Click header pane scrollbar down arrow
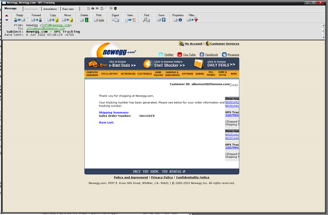 (x=323, y=38)
